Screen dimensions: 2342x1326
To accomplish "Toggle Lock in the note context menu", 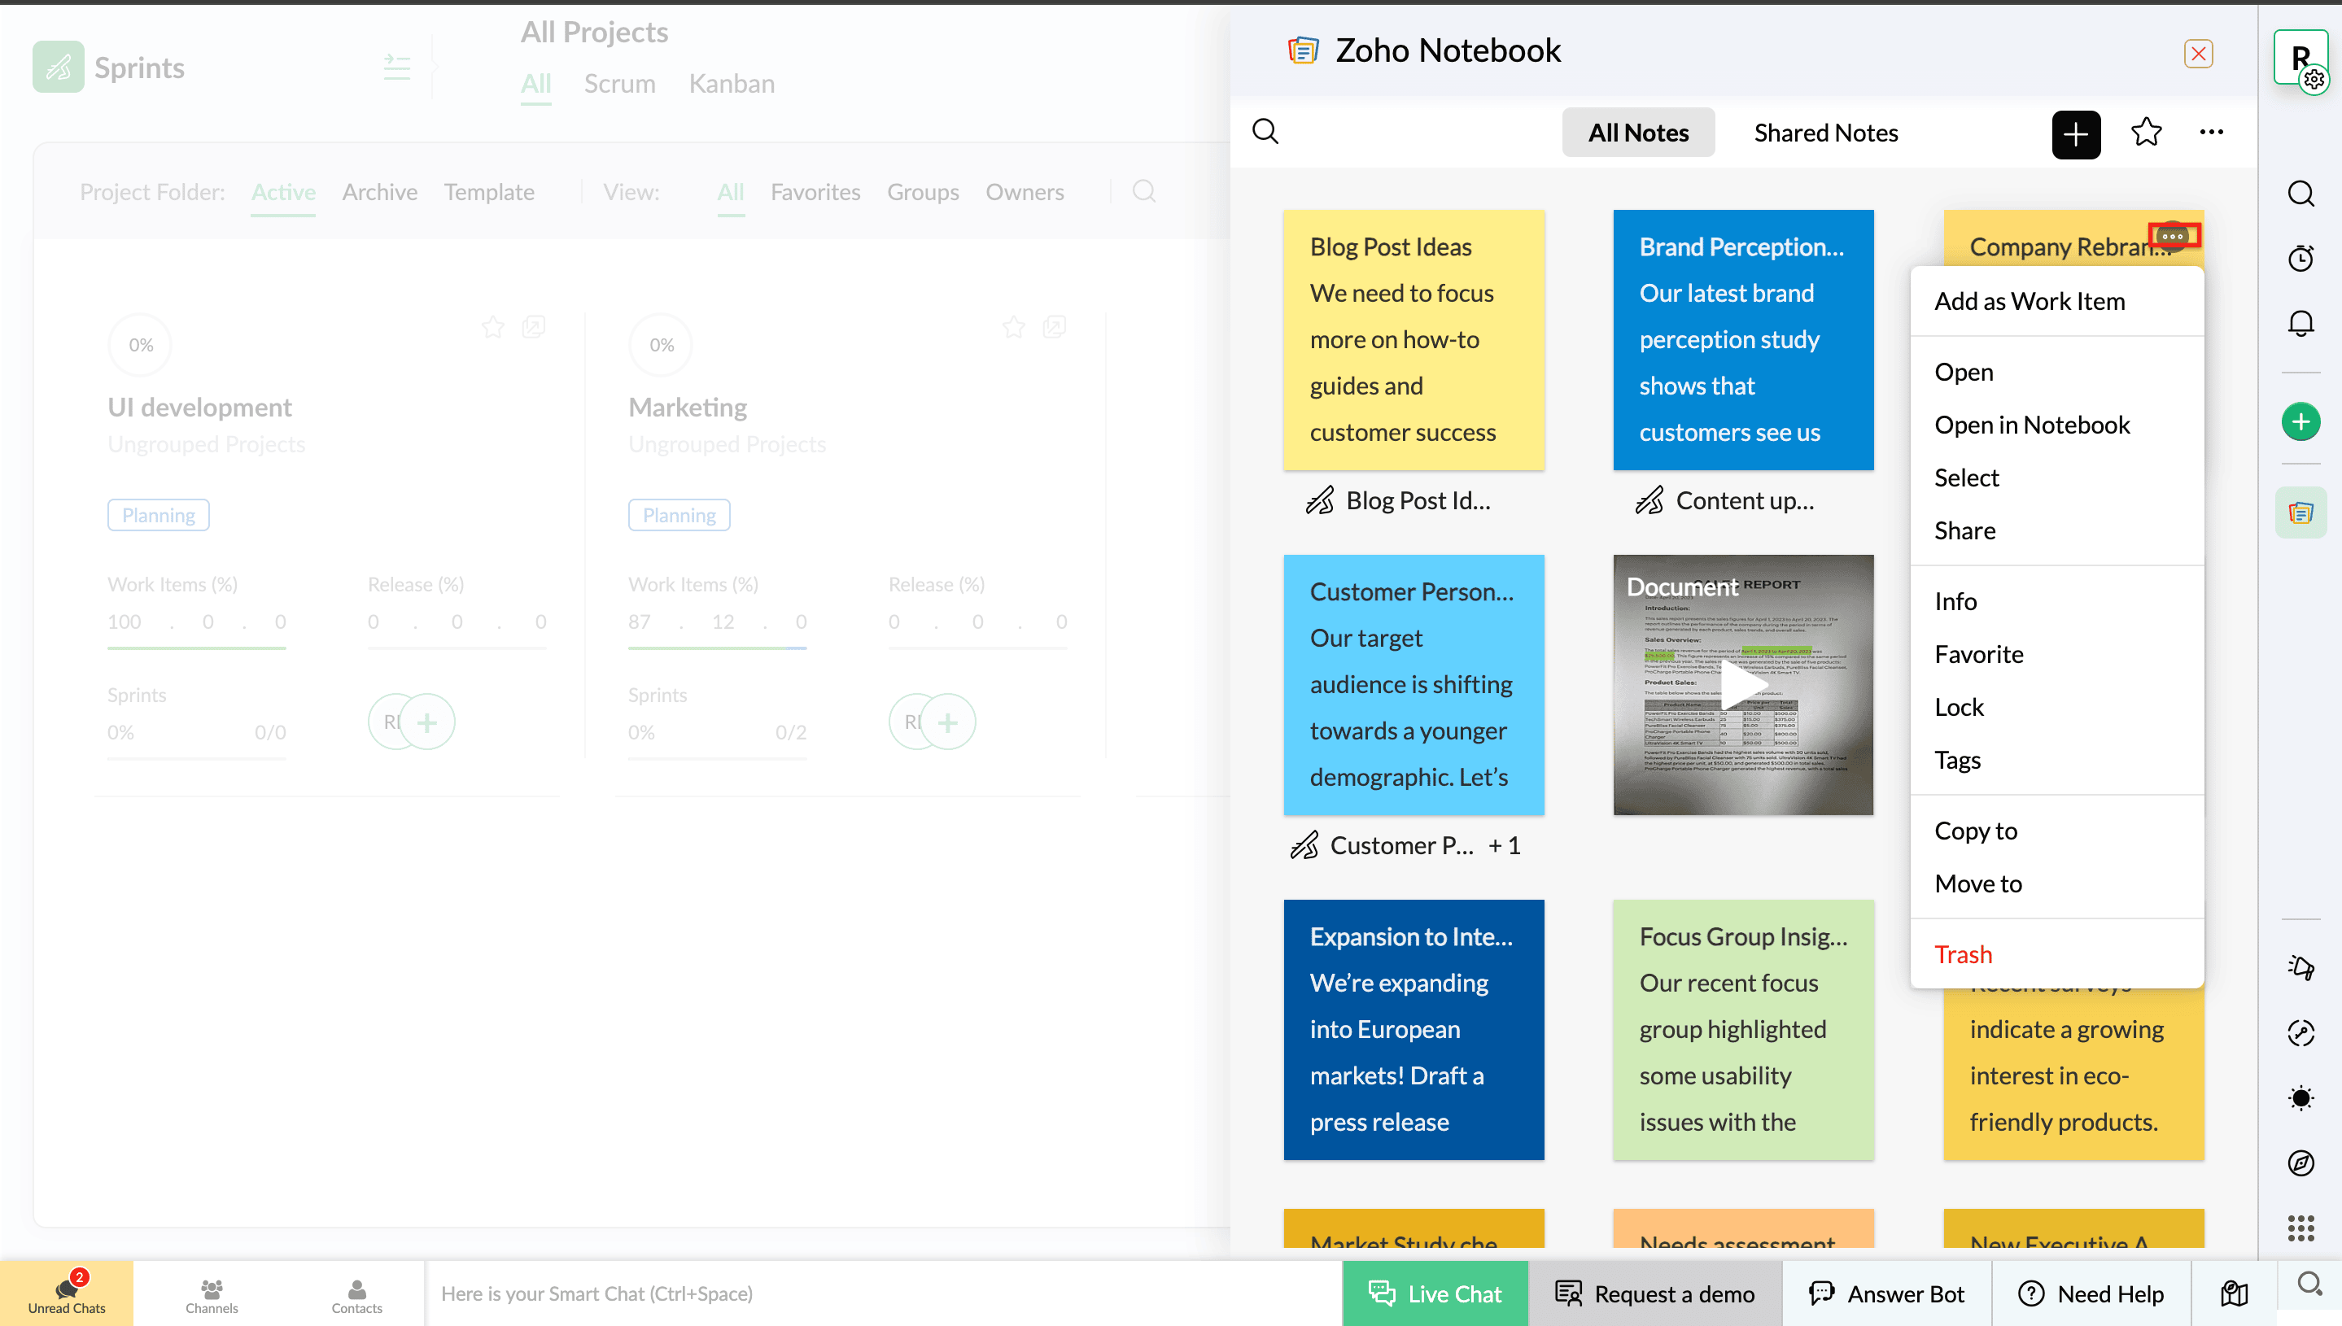I will (1959, 707).
